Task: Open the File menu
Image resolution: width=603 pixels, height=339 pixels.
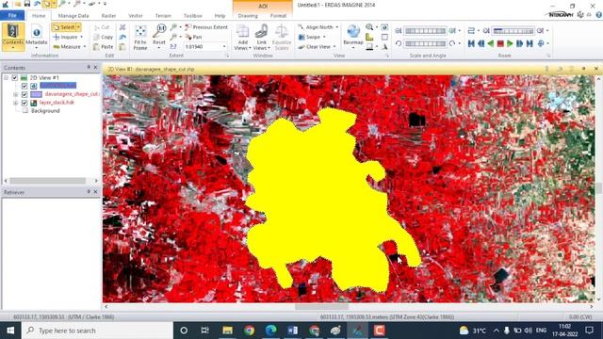Action: pos(12,15)
